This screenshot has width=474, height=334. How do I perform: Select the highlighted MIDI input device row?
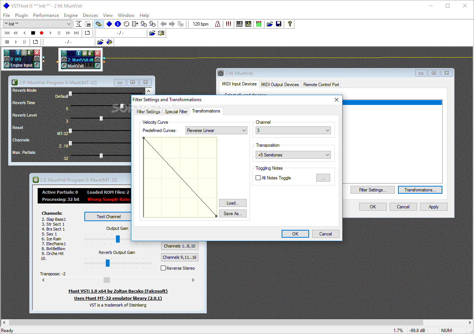tap(392, 102)
